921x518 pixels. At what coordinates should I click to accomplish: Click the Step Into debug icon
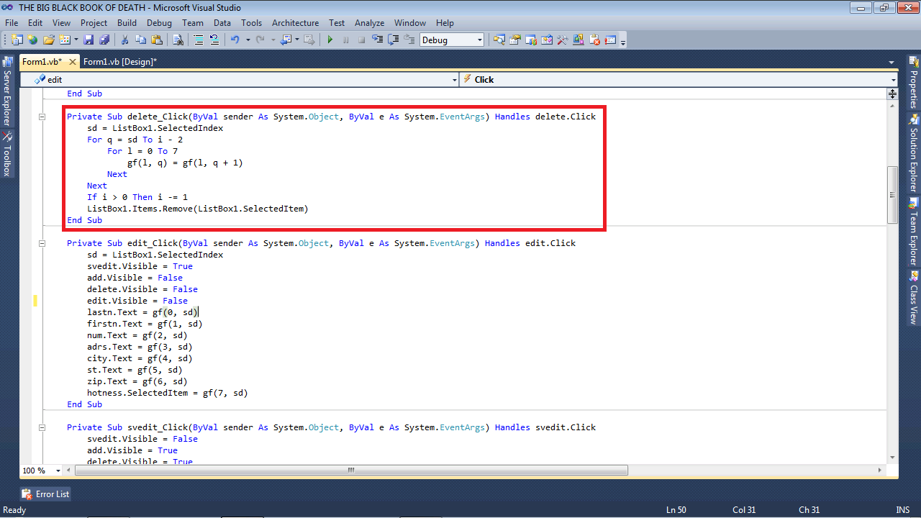coord(377,40)
